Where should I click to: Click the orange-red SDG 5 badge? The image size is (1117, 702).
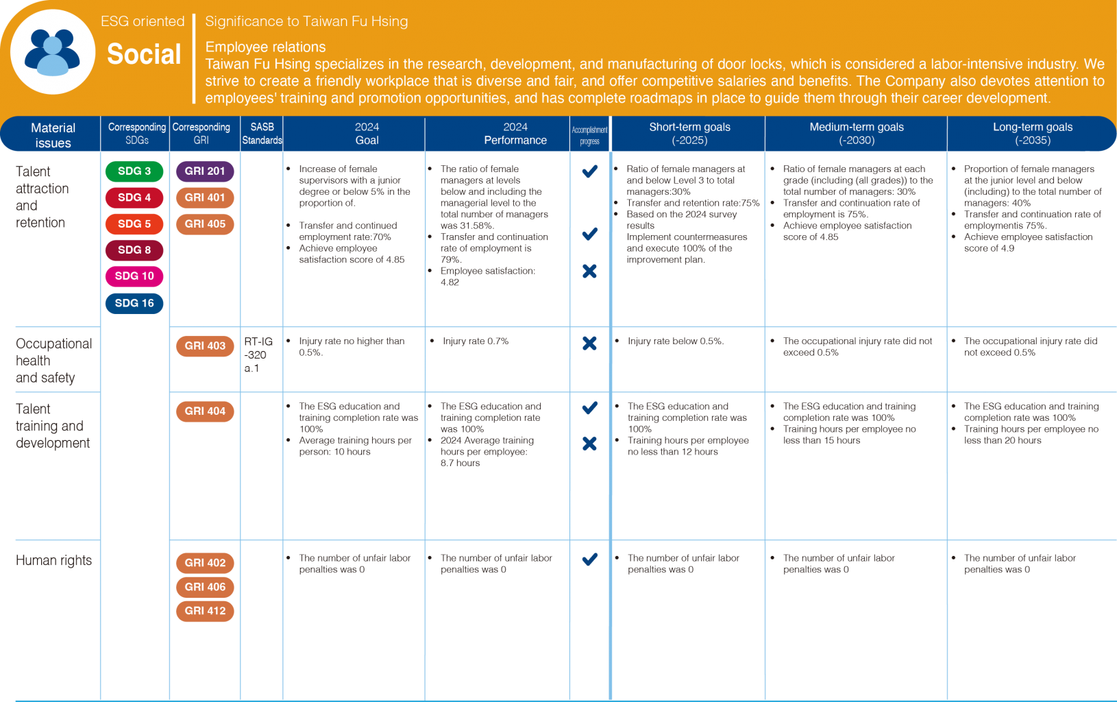134,224
